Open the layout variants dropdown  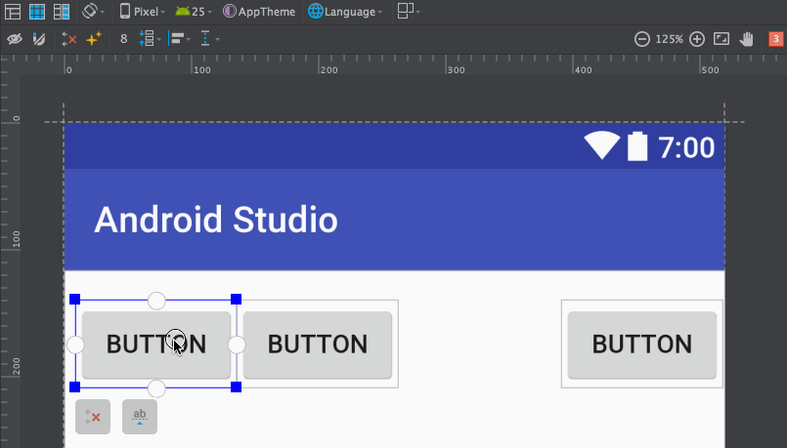pos(409,11)
